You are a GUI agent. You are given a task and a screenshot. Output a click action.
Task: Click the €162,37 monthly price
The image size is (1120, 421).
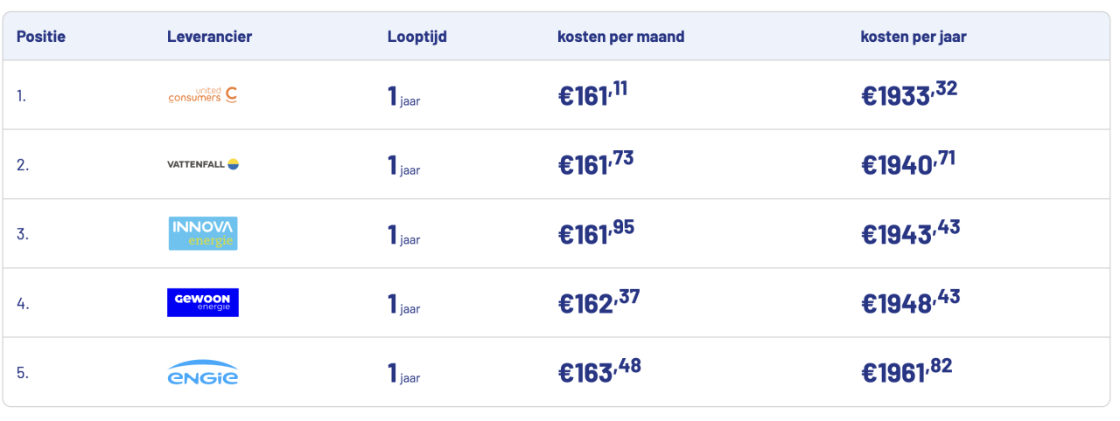(x=599, y=301)
